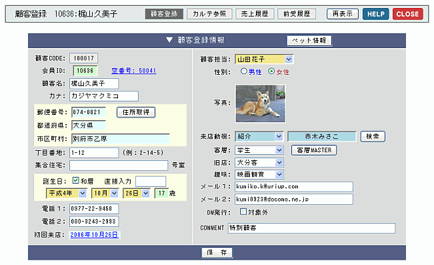Open 来店動機 dropdown showing 紹介

259,136
